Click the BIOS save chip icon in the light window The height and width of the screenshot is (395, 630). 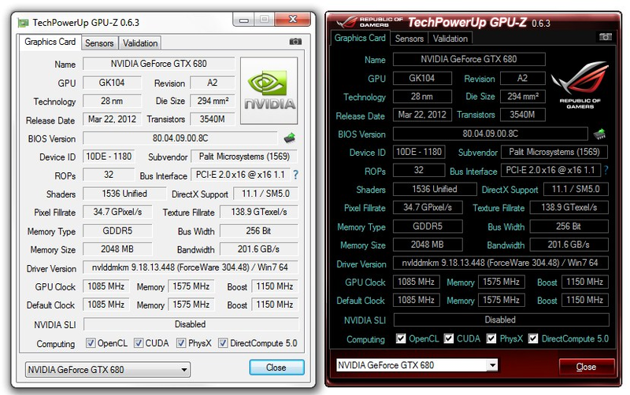290,138
